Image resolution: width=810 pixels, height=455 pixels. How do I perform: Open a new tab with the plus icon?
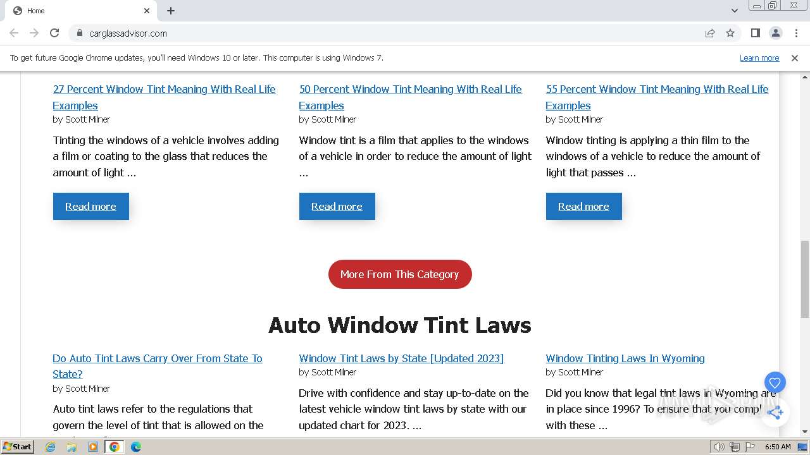point(171,11)
